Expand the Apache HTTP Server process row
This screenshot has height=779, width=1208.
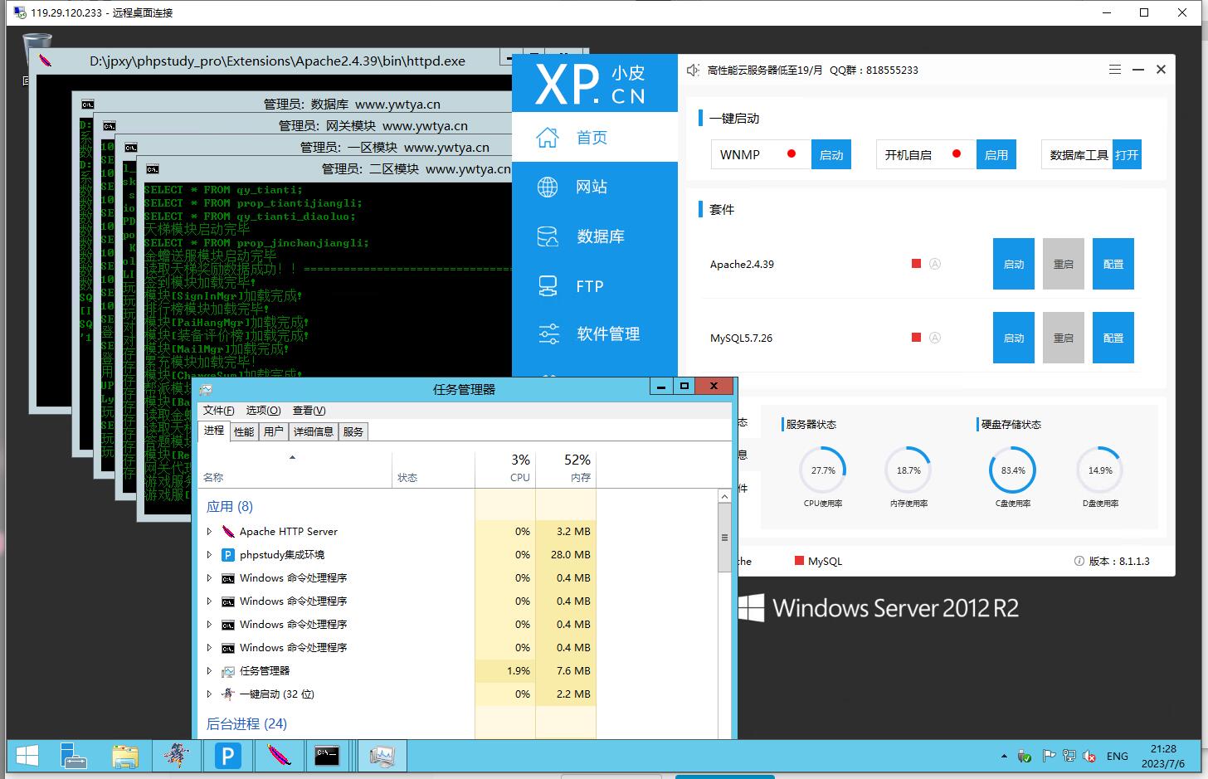pyautogui.click(x=209, y=531)
